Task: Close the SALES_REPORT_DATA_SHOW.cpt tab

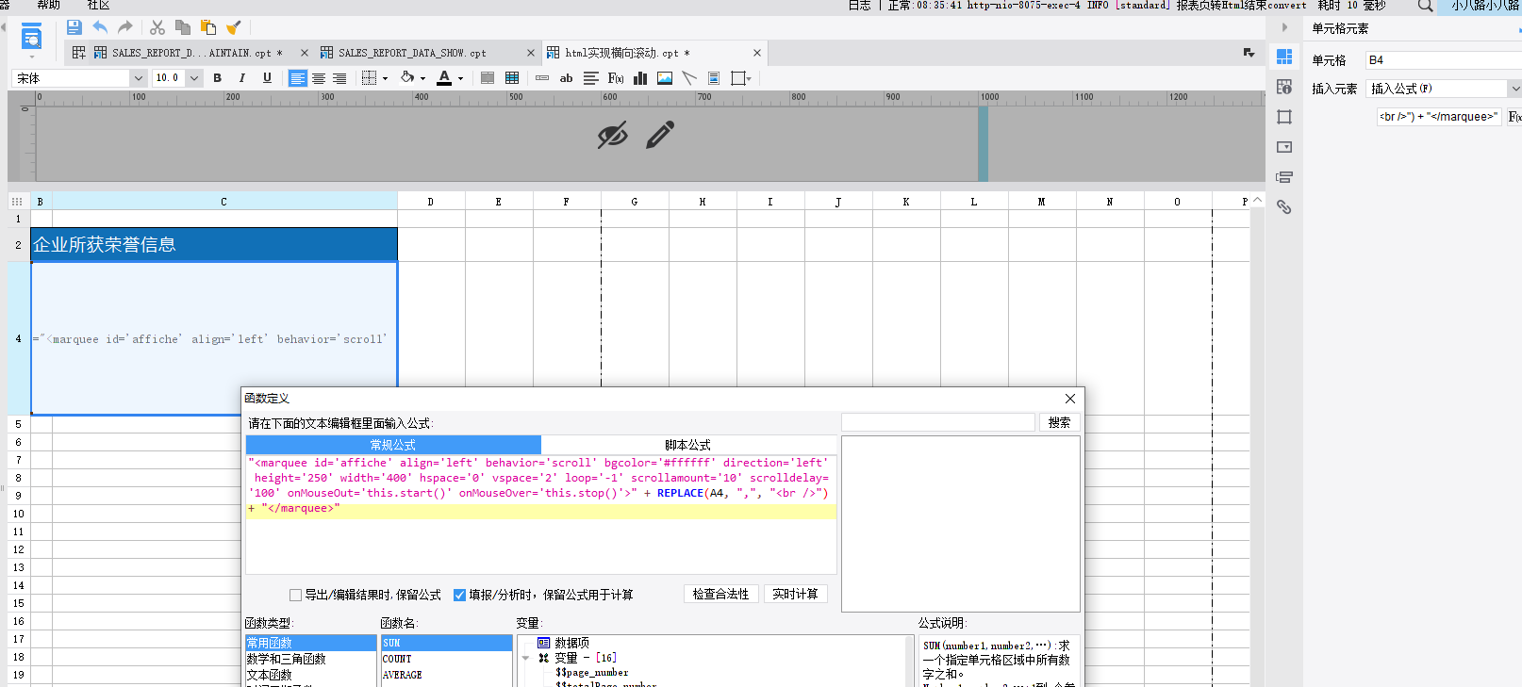Action: point(531,53)
